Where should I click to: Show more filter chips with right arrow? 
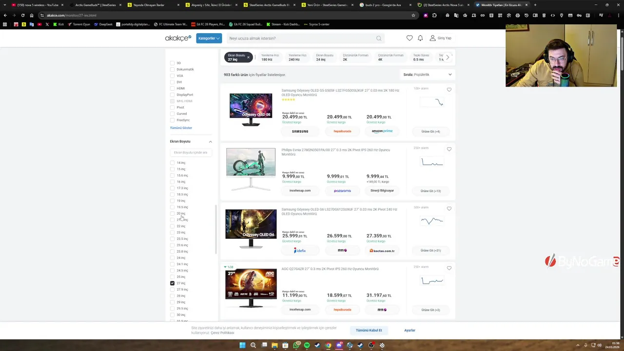click(447, 58)
